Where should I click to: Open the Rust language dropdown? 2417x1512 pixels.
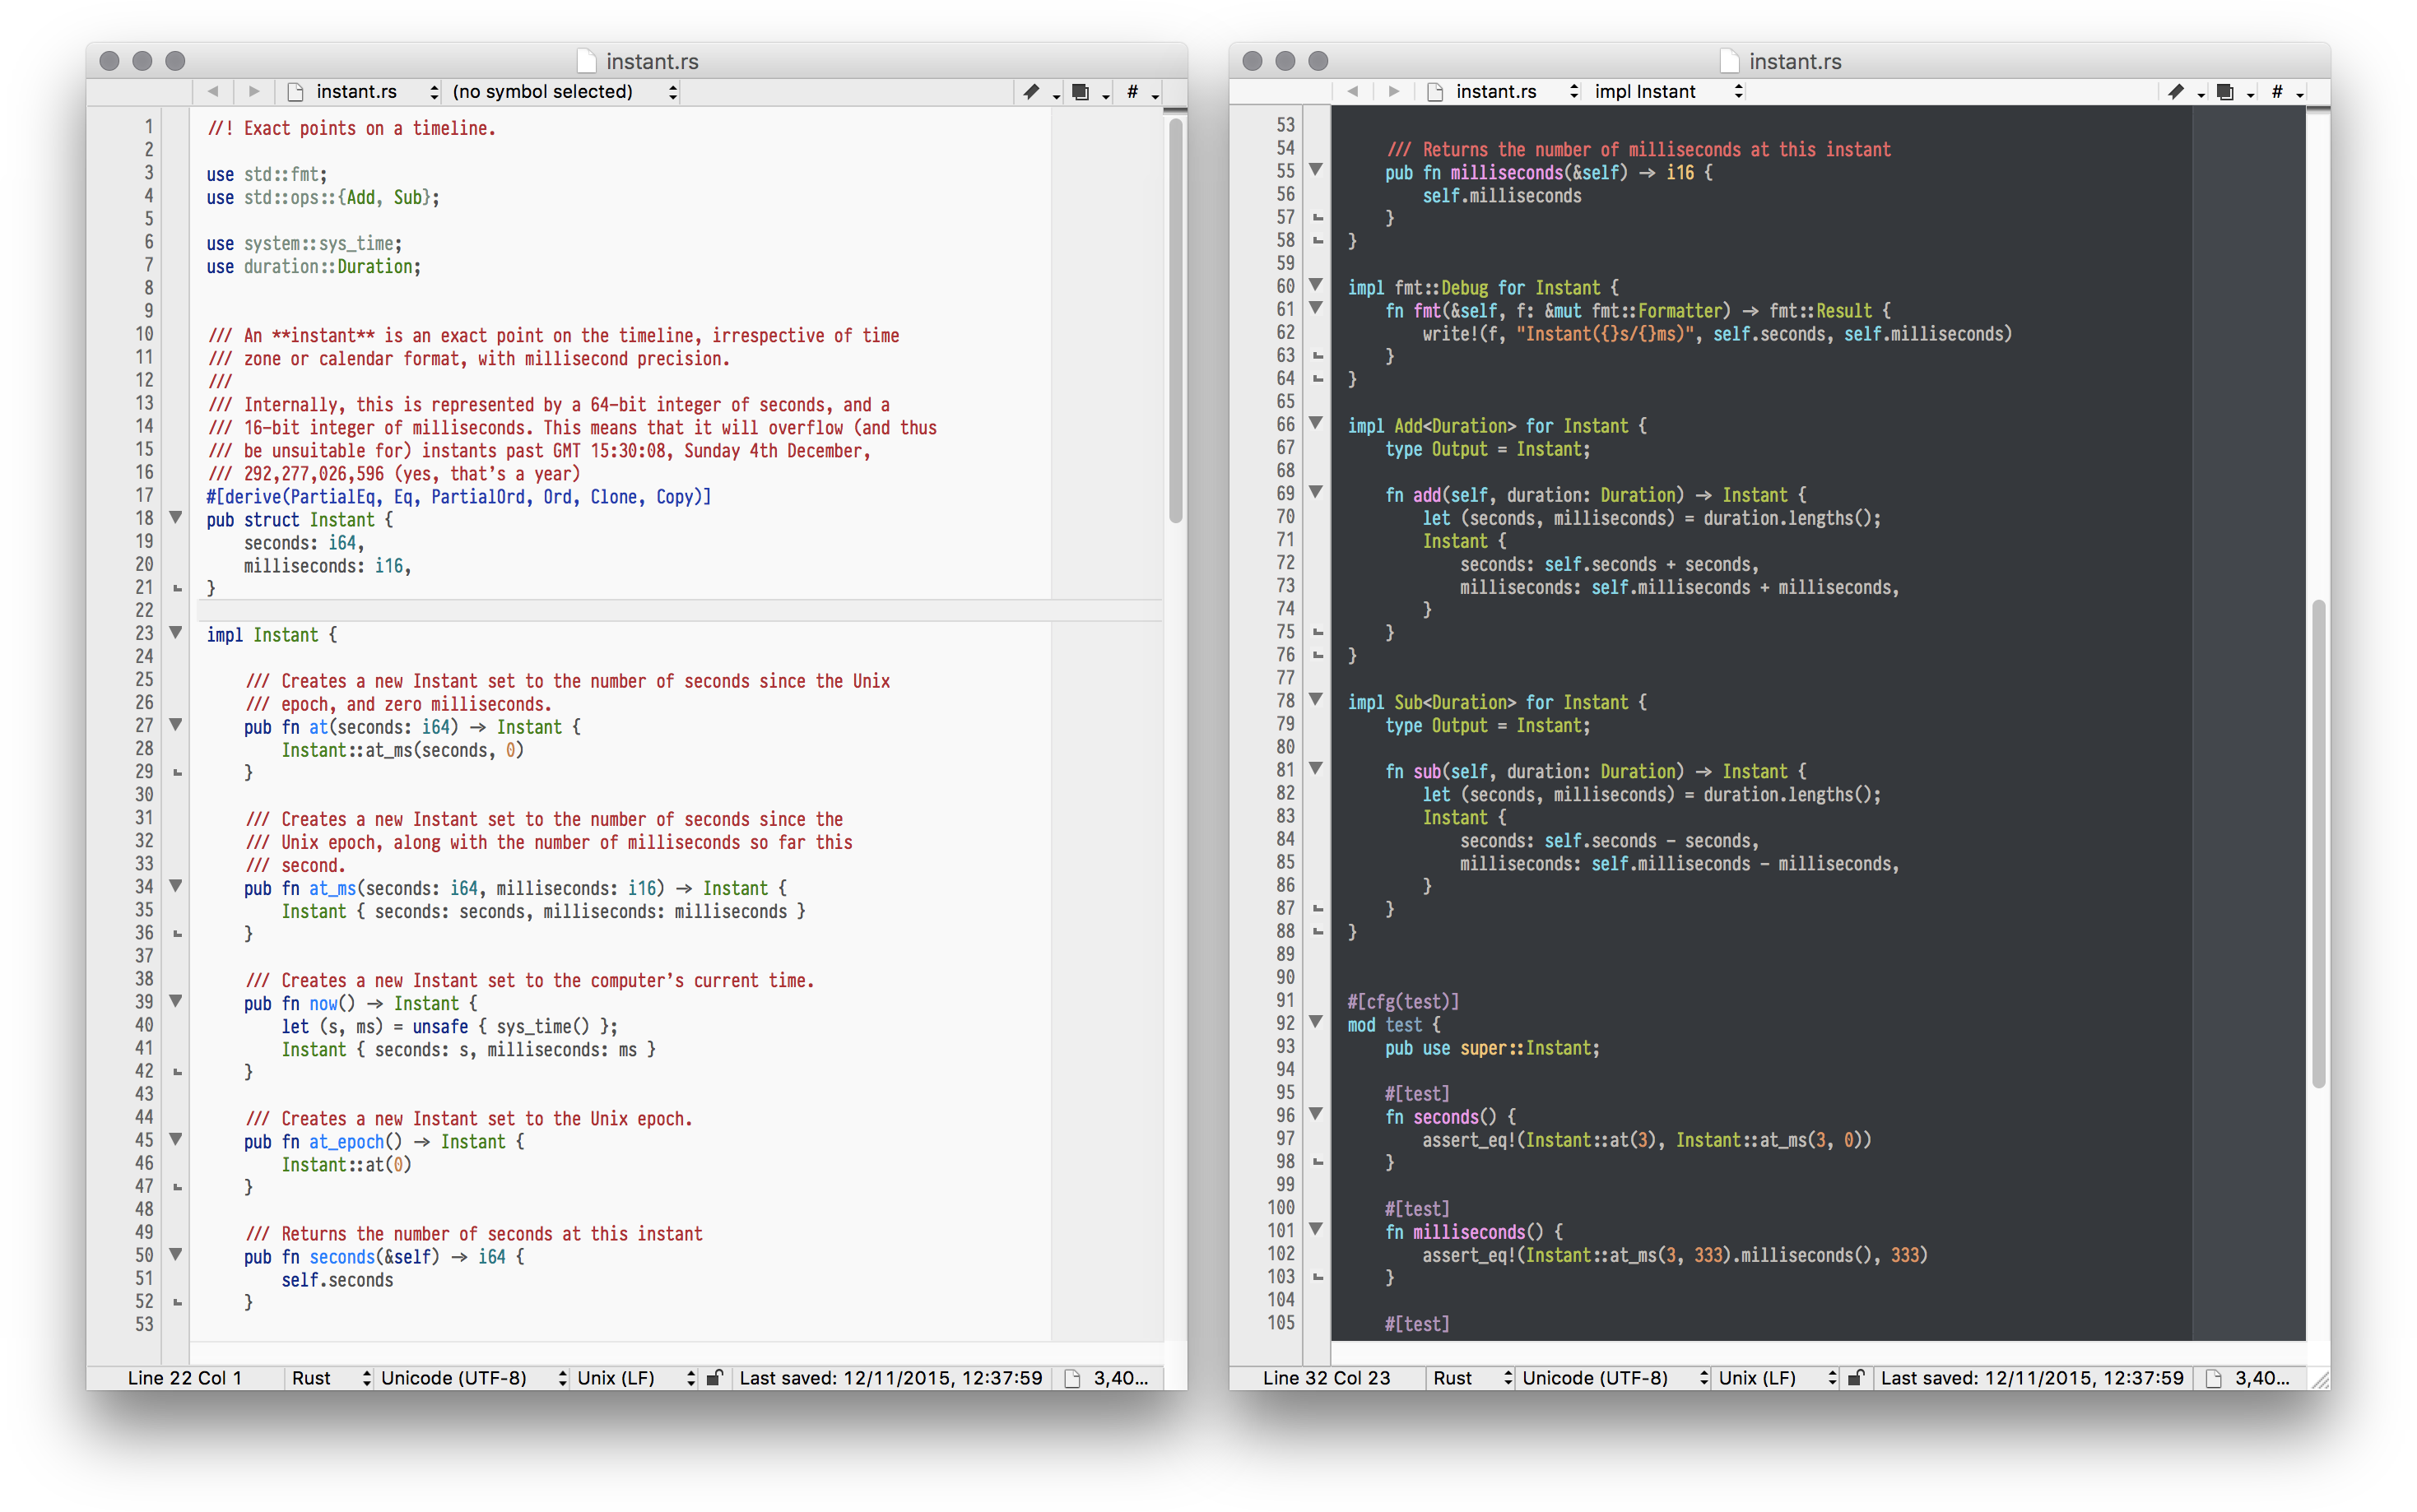click(x=328, y=1377)
